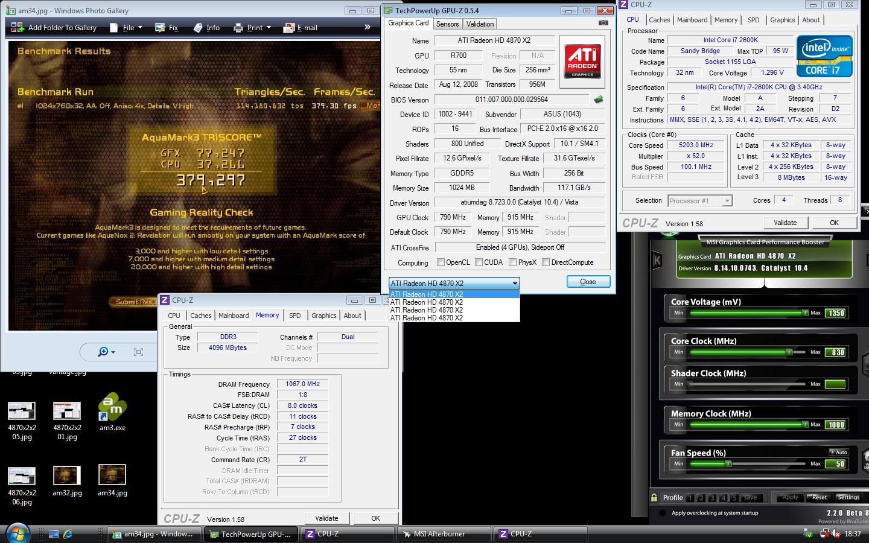869x543 pixels.
Task: Switch to the Sensors tab in GPU-Z
Action: click(x=447, y=24)
